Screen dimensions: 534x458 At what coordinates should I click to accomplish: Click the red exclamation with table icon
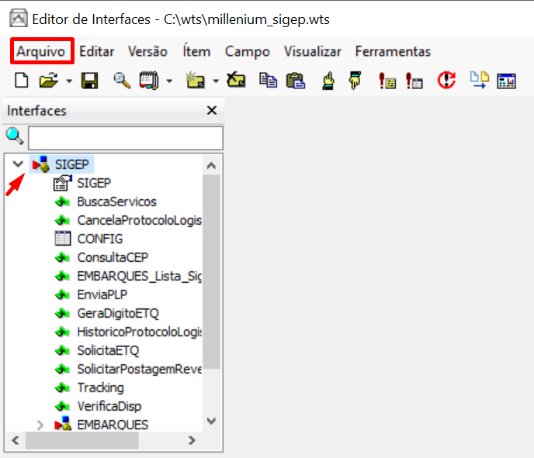coord(414,81)
